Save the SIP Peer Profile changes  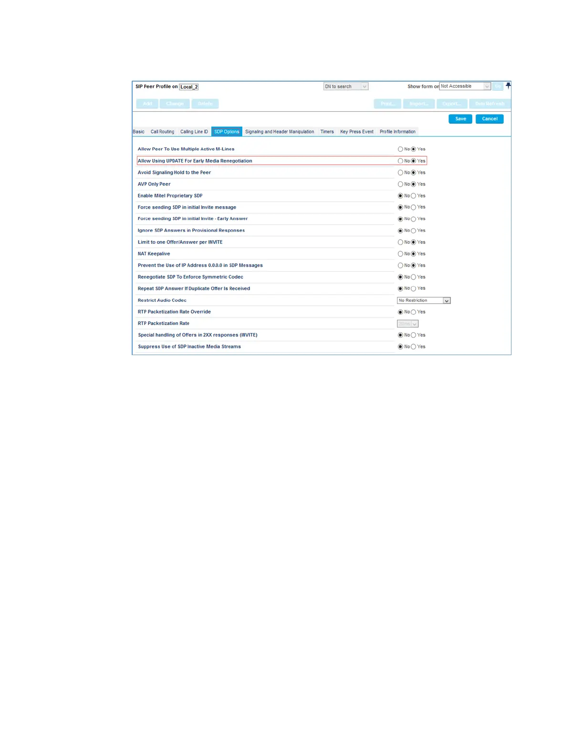click(460, 119)
